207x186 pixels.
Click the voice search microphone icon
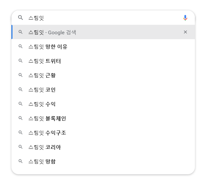(185, 18)
